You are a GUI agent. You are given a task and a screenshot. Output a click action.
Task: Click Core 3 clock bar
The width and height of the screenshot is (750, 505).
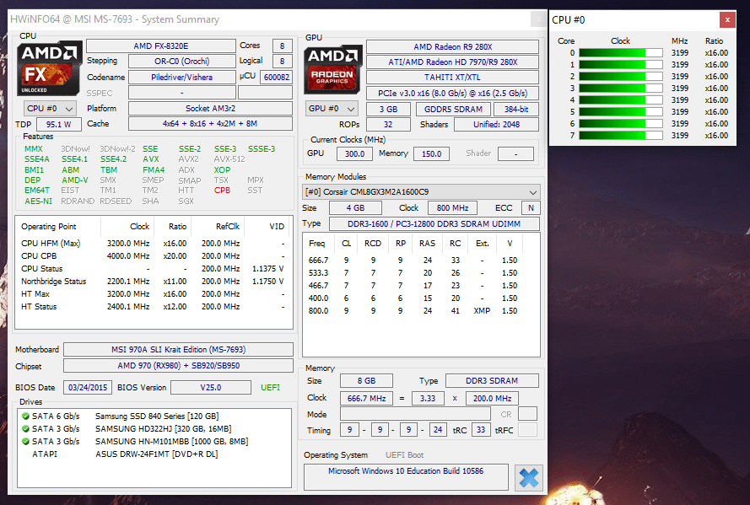620,89
